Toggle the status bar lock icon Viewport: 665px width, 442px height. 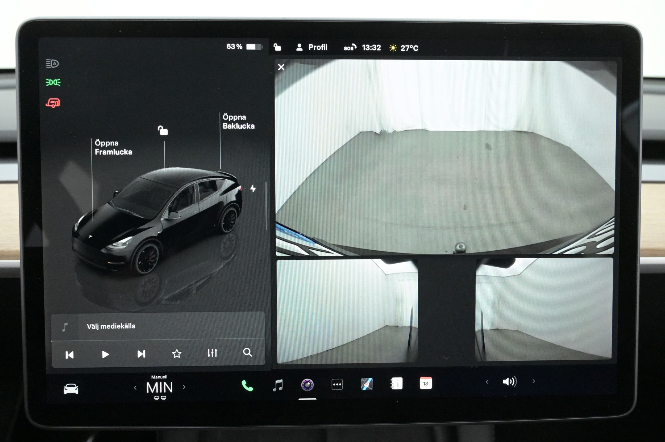pos(277,47)
